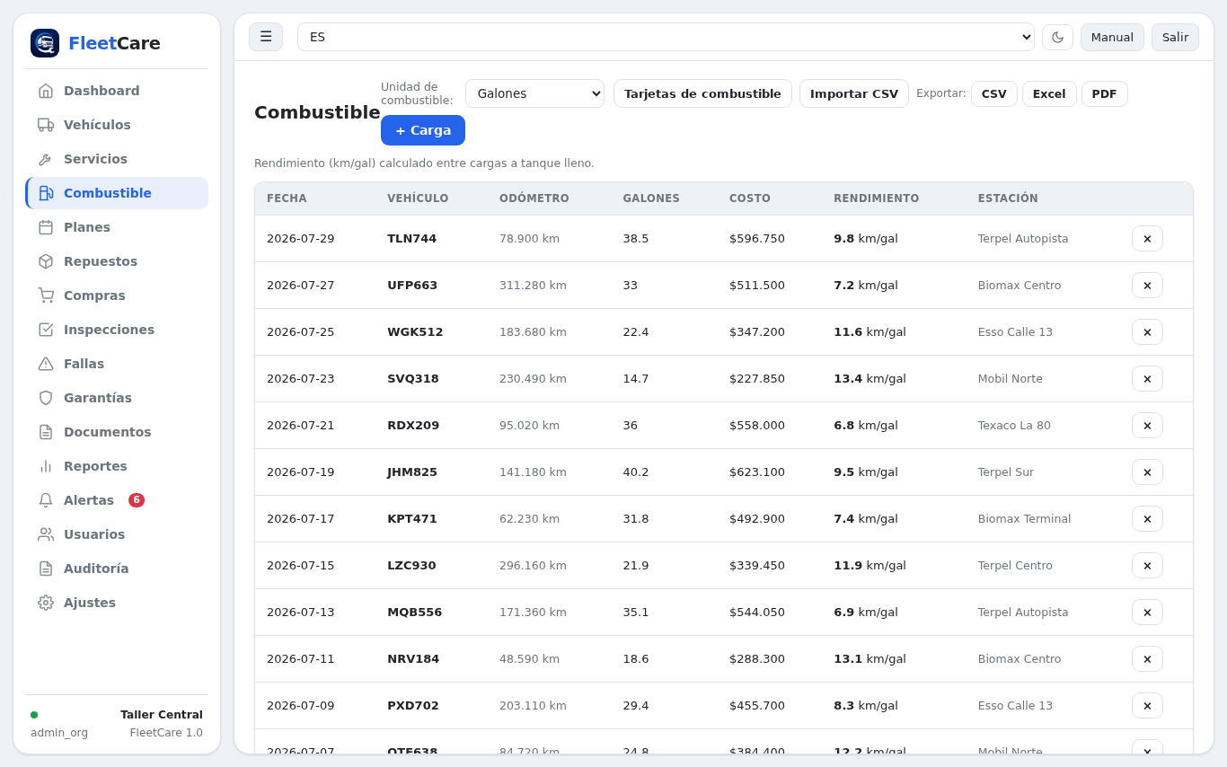Image resolution: width=1227 pixels, height=767 pixels.
Task: Remove the SVQ318 fuel record
Action: [1147, 379]
